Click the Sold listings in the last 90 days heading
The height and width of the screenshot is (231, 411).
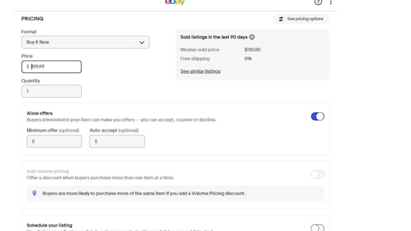point(213,37)
